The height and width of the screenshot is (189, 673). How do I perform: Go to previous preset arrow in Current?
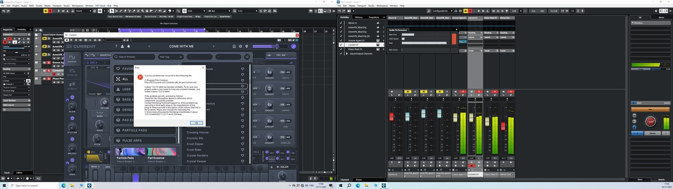point(149,46)
